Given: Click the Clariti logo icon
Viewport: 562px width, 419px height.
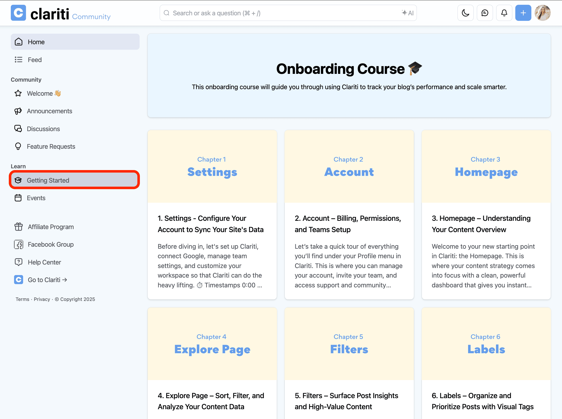Looking at the screenshot, I should point(18,13).
